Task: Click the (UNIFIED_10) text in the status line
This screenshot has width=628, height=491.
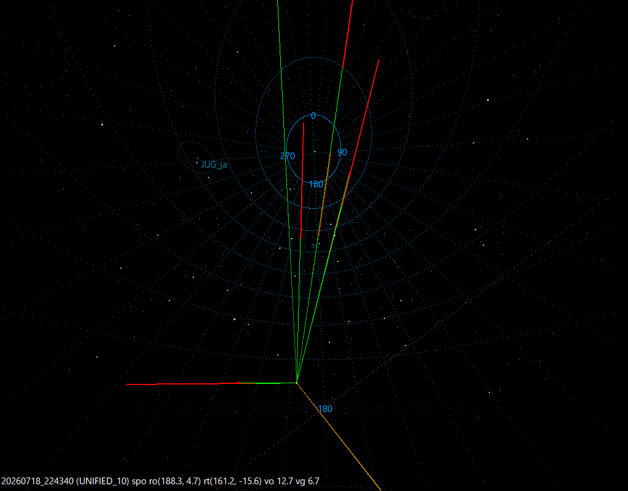Action: tap(102, 481)
